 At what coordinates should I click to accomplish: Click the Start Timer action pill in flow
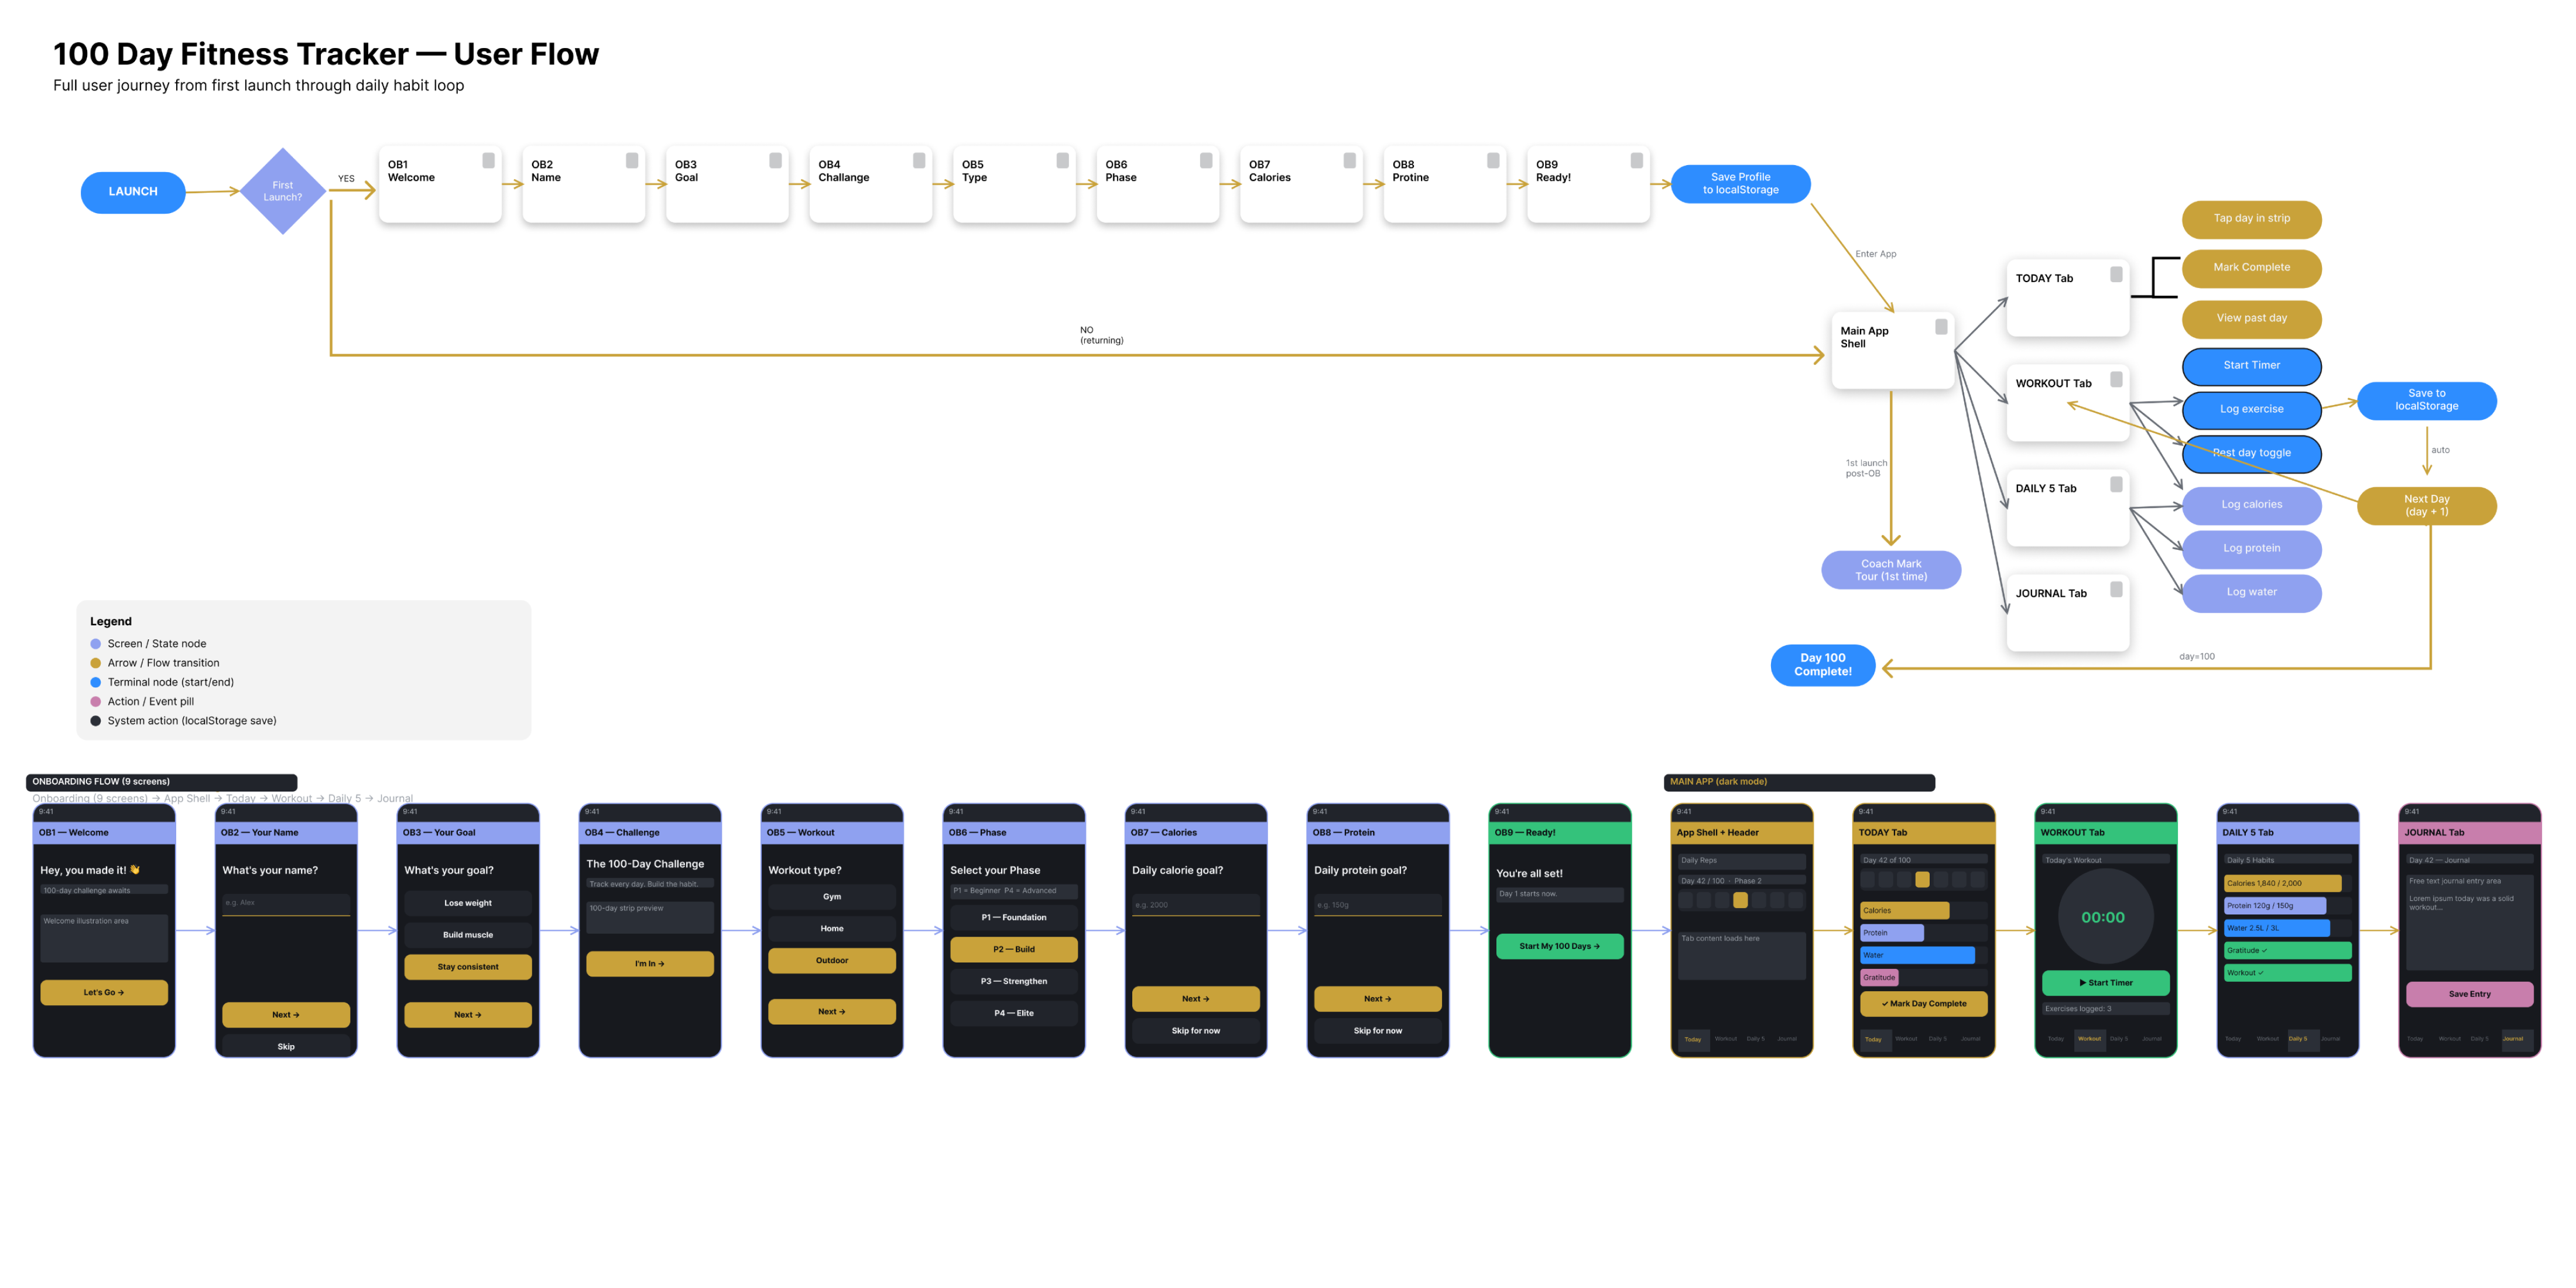[x=2252, y=366]
